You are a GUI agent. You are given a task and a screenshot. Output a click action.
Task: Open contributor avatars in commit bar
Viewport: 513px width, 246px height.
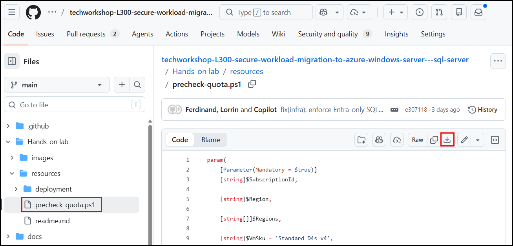pyautogui.click(x=175, y=110)
